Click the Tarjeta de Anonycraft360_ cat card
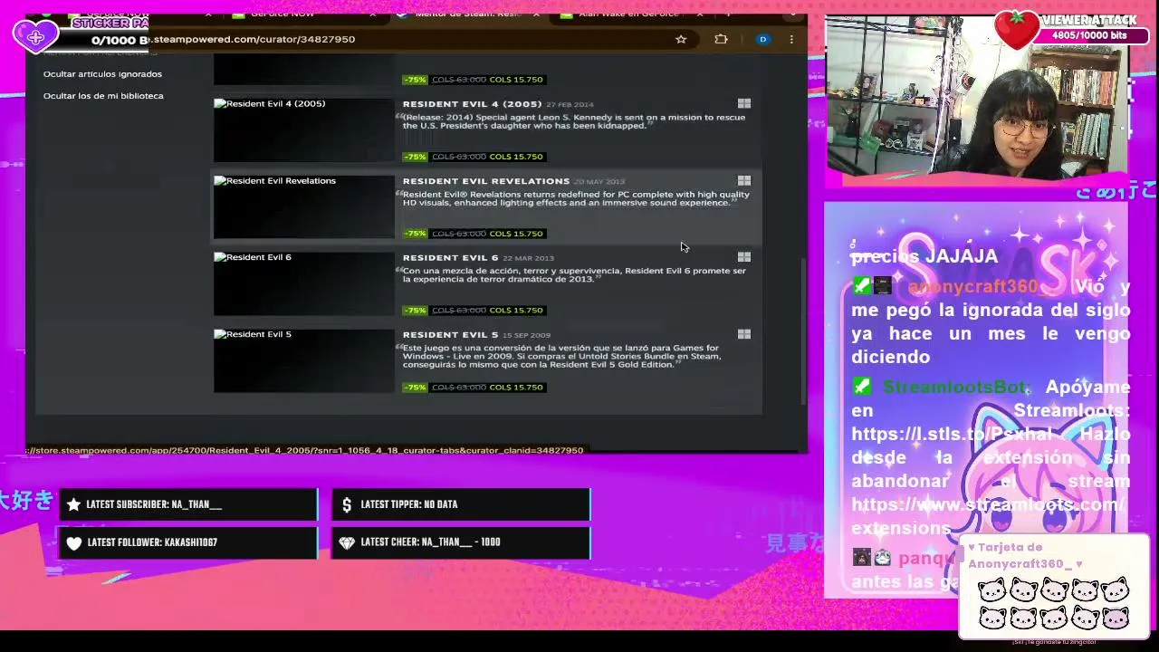The height and width of the screenshot is (652, 1159). [1053, 586]
